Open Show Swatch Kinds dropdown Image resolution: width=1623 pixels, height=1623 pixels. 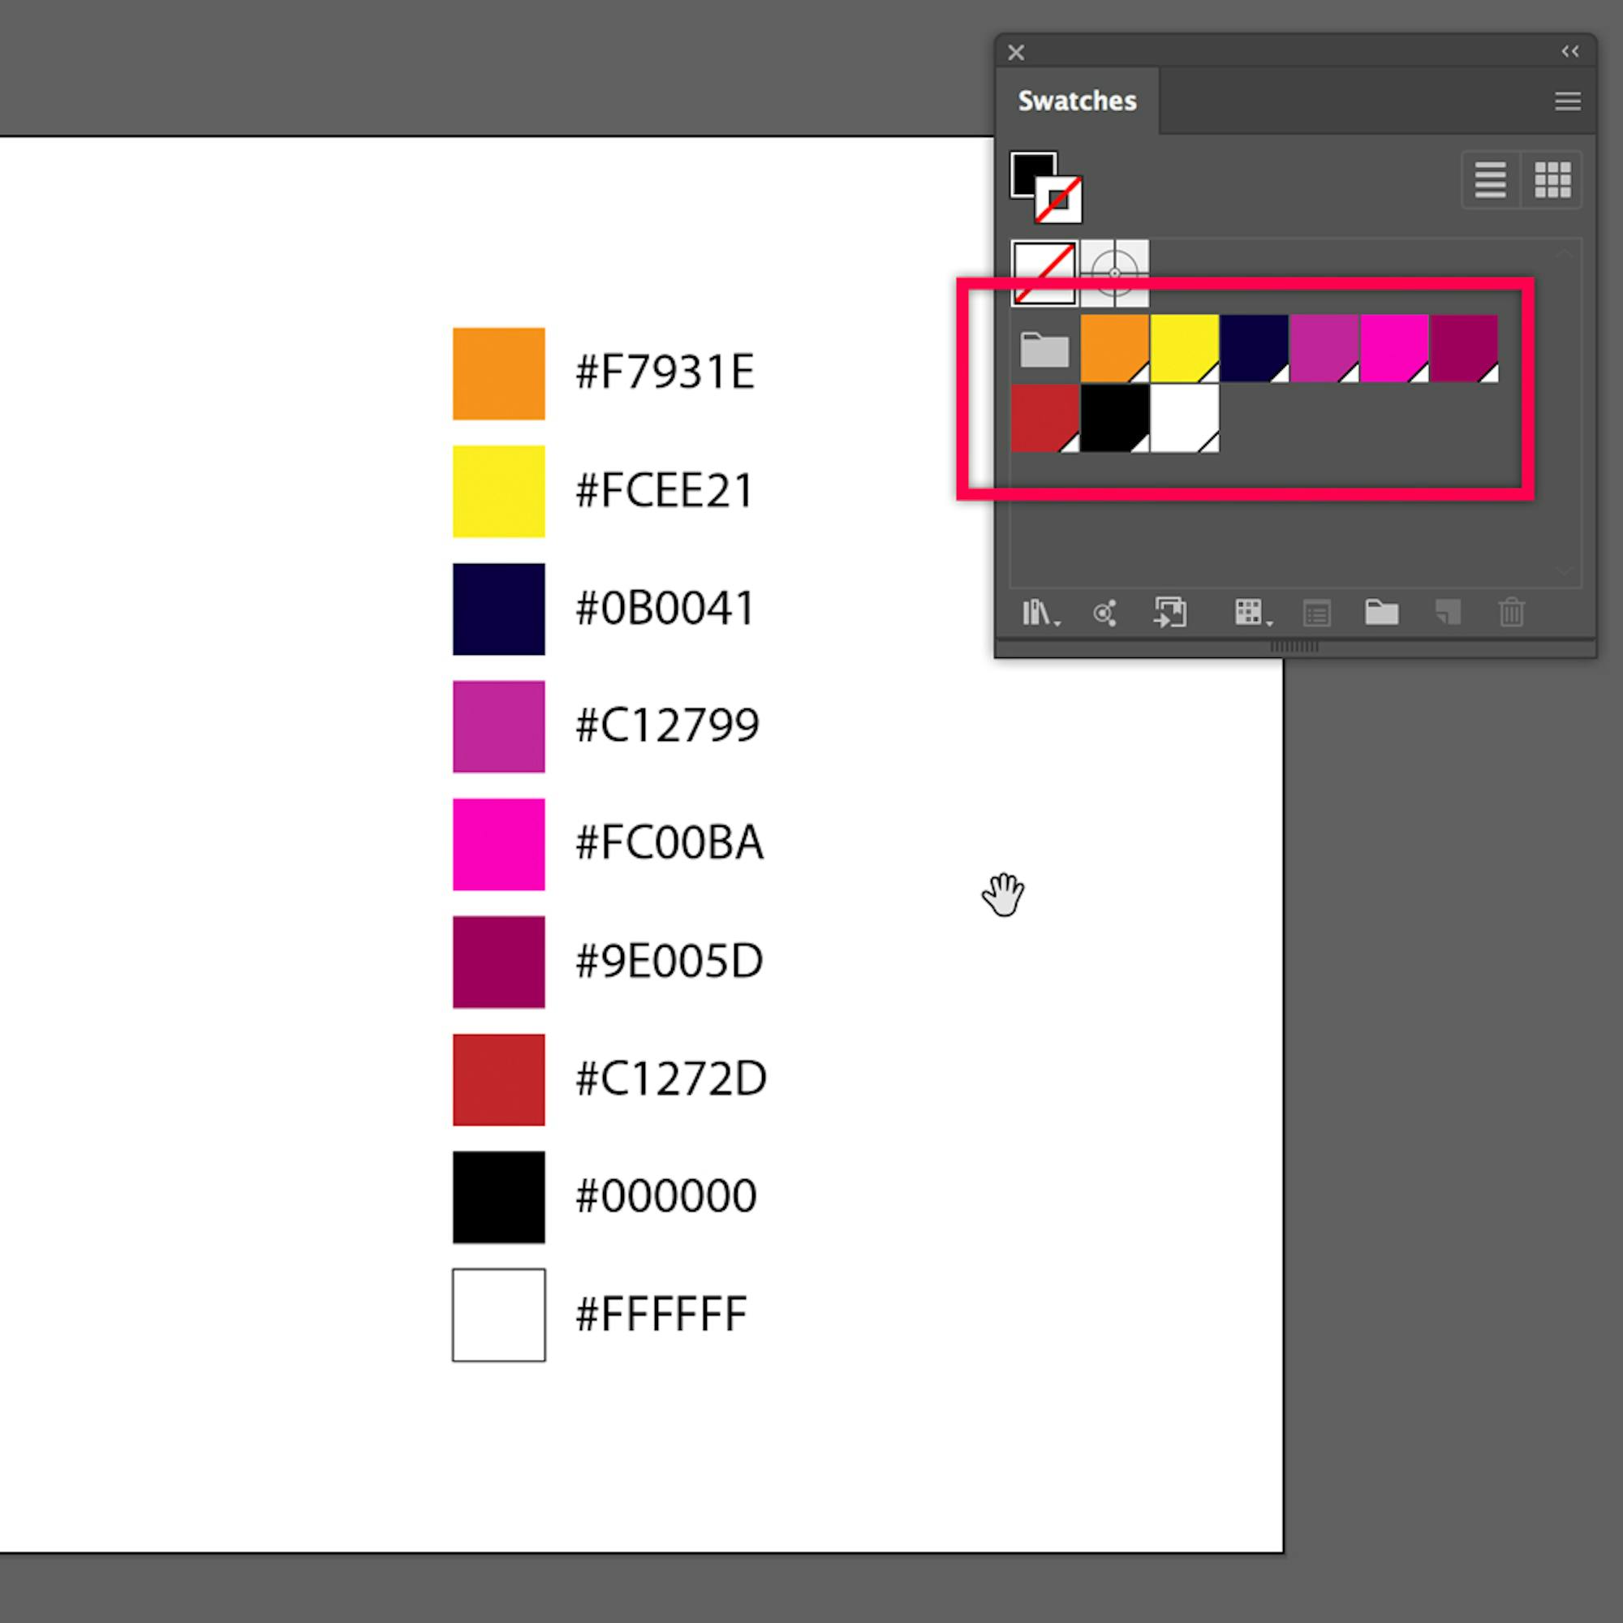coord(1251,613)
